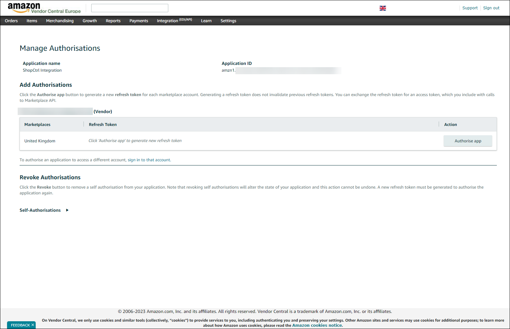Click the UK flag language icon

tap(383, 8)
